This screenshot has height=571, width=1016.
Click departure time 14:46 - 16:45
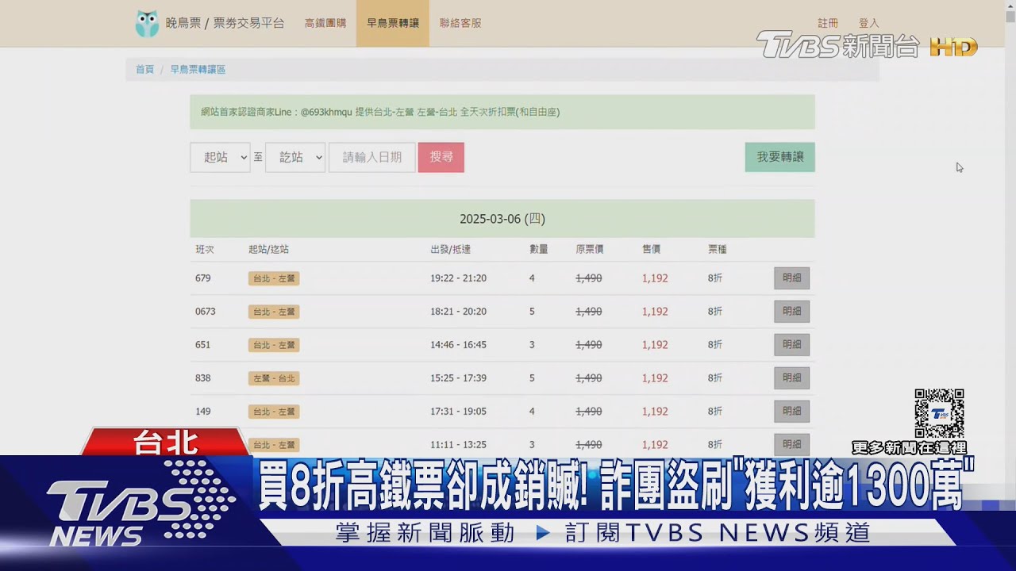coord(459,345)
